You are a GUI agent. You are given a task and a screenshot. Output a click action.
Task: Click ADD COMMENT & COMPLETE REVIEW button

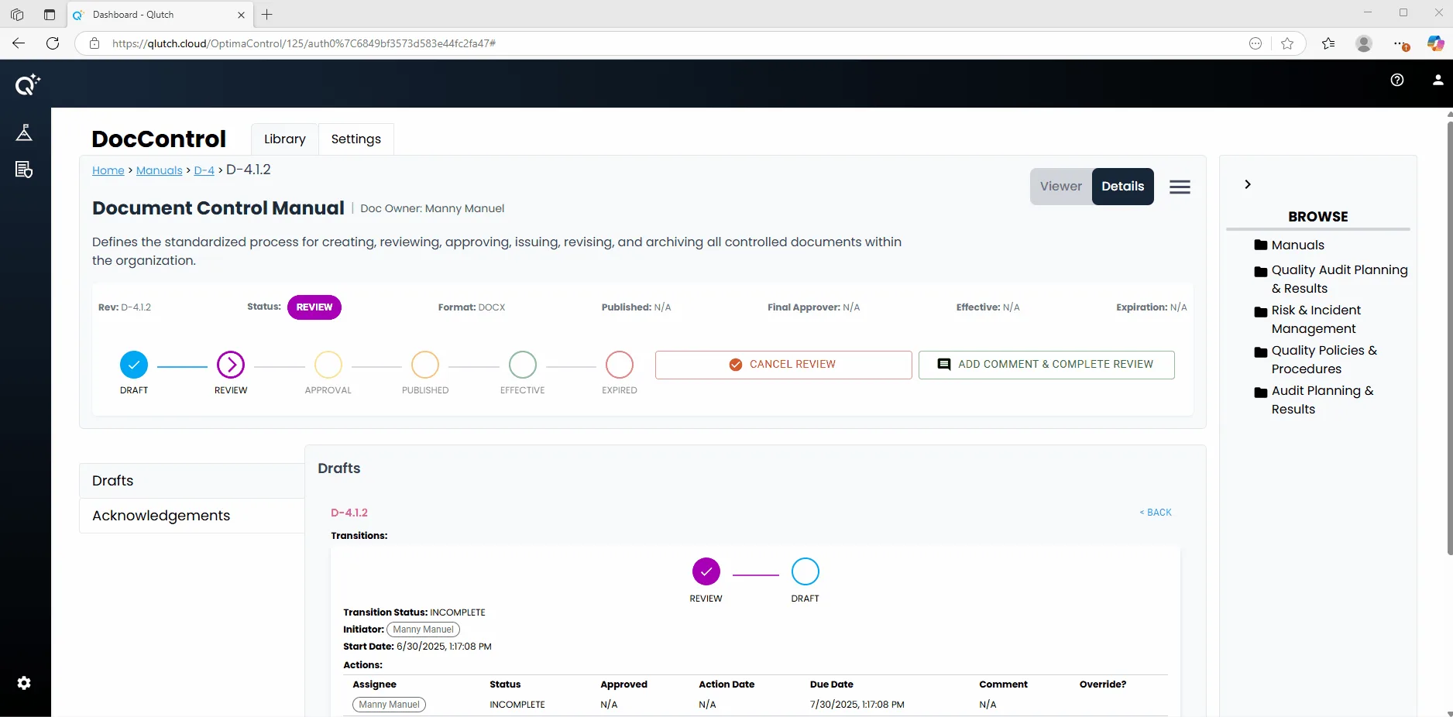click(1046, 365)
